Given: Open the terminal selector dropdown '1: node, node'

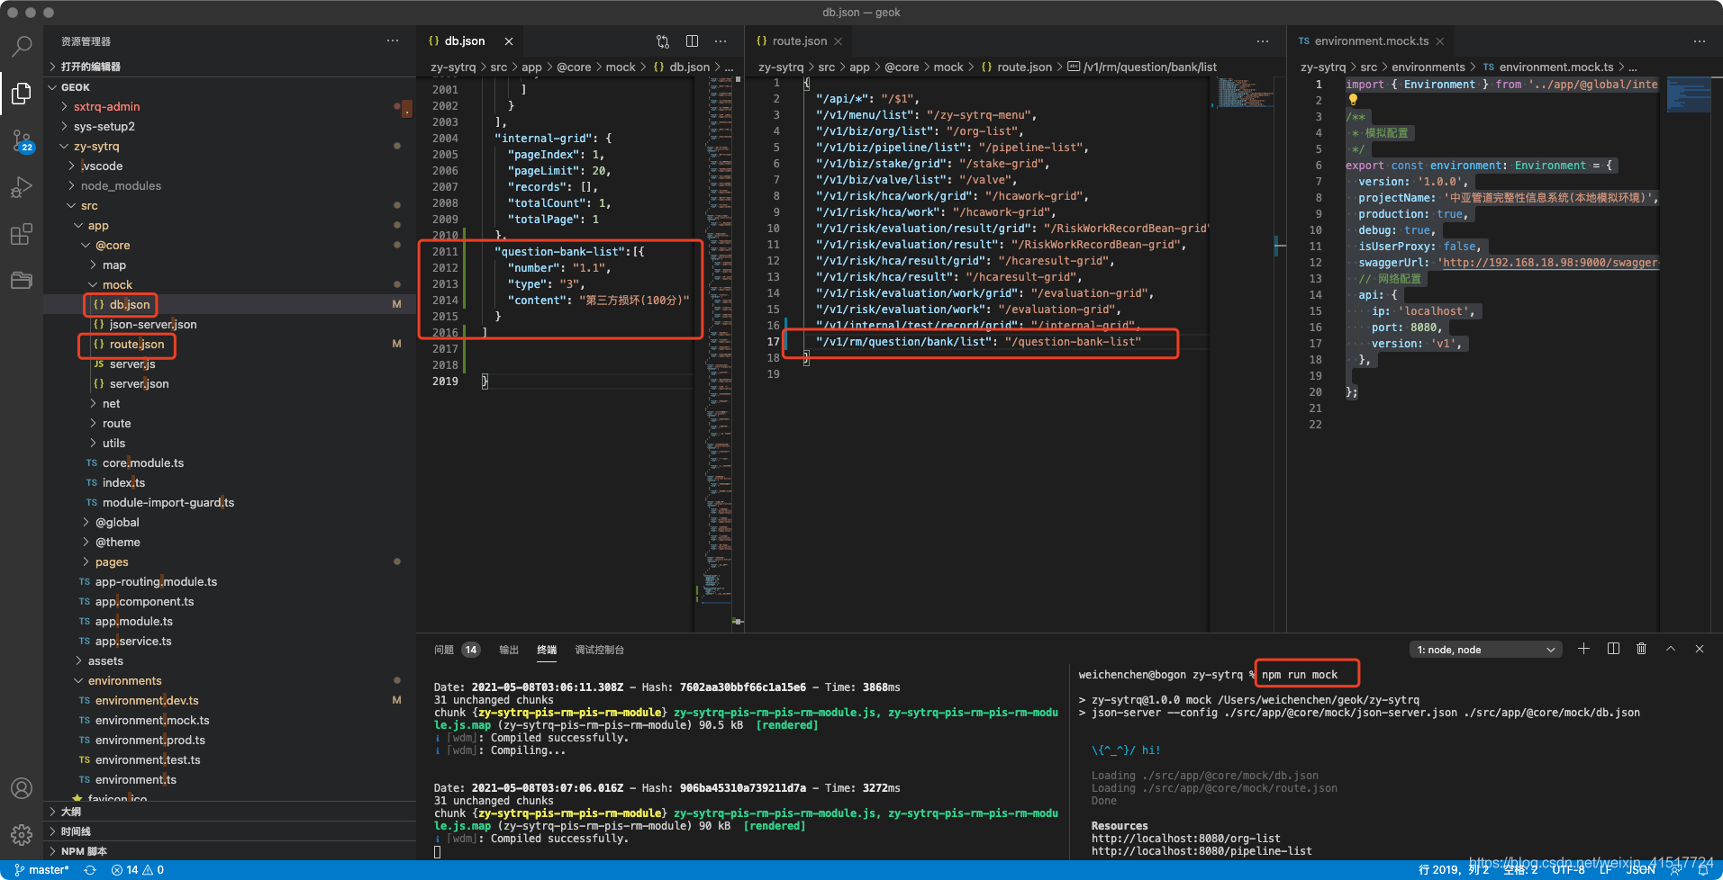Looking at the screenshot, I should [x=1484, y=649].
